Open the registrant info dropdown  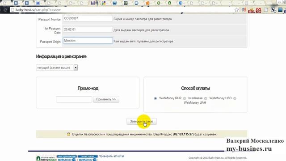(x=57, y=68)
